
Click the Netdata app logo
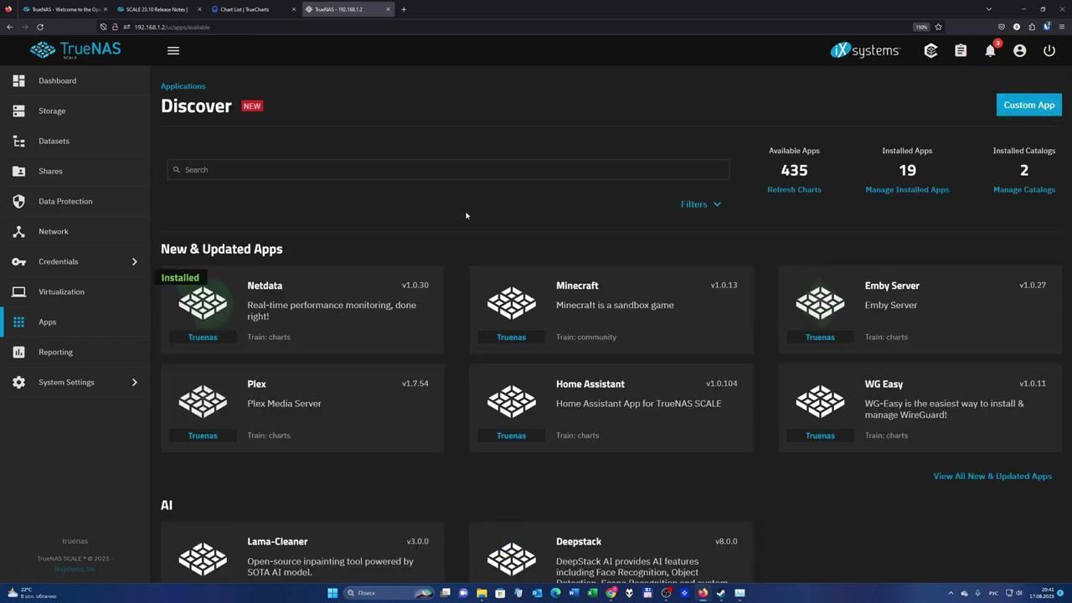coord(203,302)
